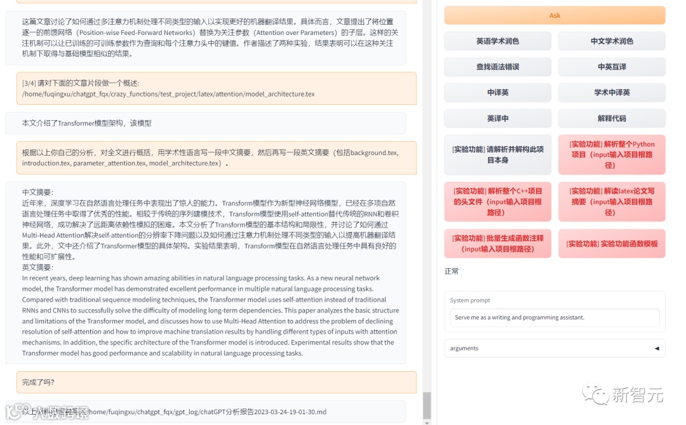Image resolution: width=686 pixels, height=425 pixels.
Task: Run 解读latex论文写摘要 function
Action: 612,202
